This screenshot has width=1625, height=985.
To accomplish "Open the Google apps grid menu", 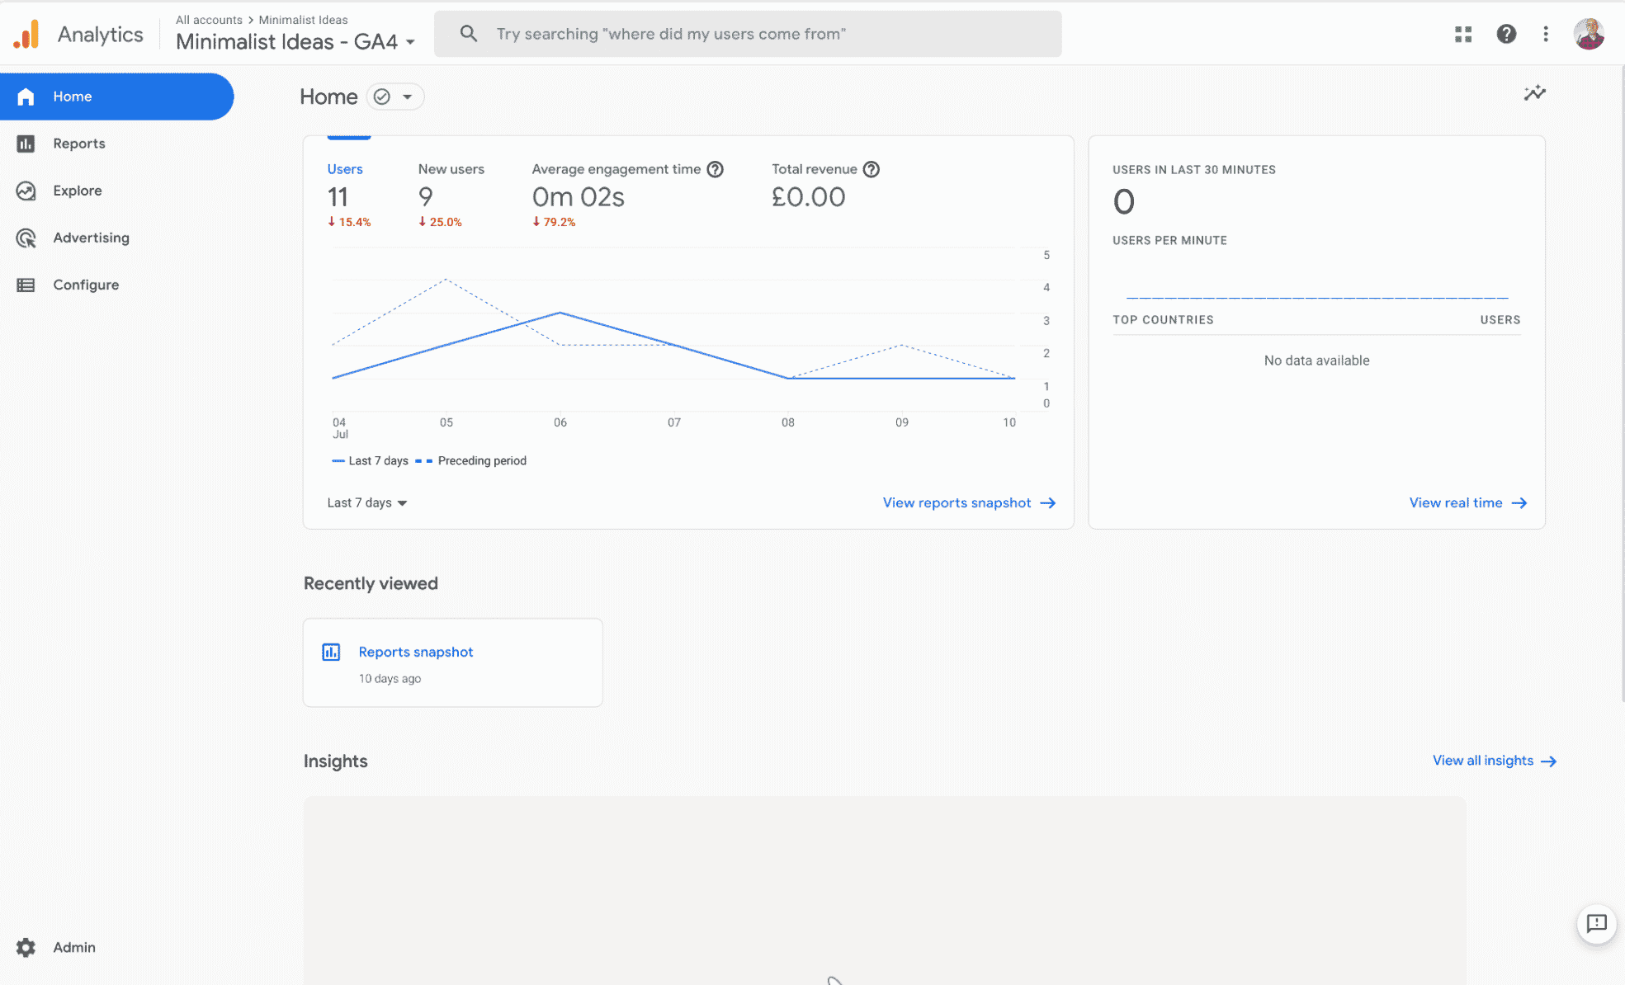I will click(x=1462, y=34).
